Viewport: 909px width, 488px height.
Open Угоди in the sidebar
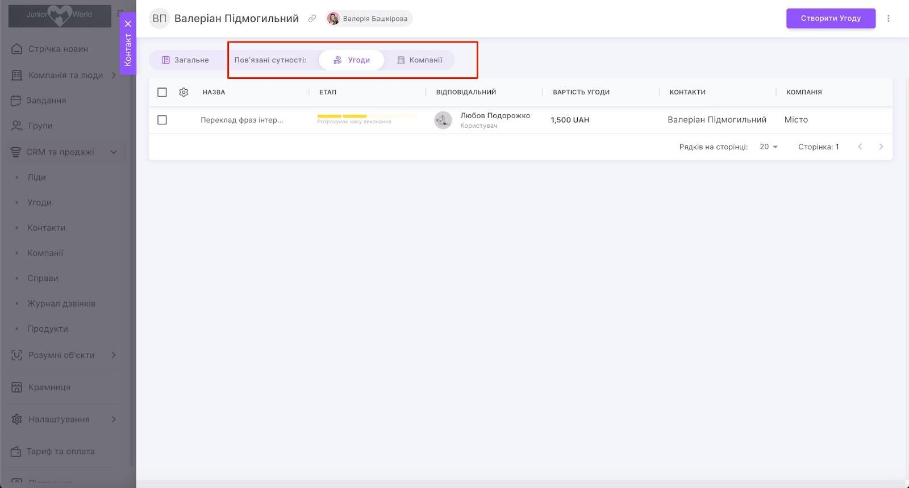(x=39, y=203)
